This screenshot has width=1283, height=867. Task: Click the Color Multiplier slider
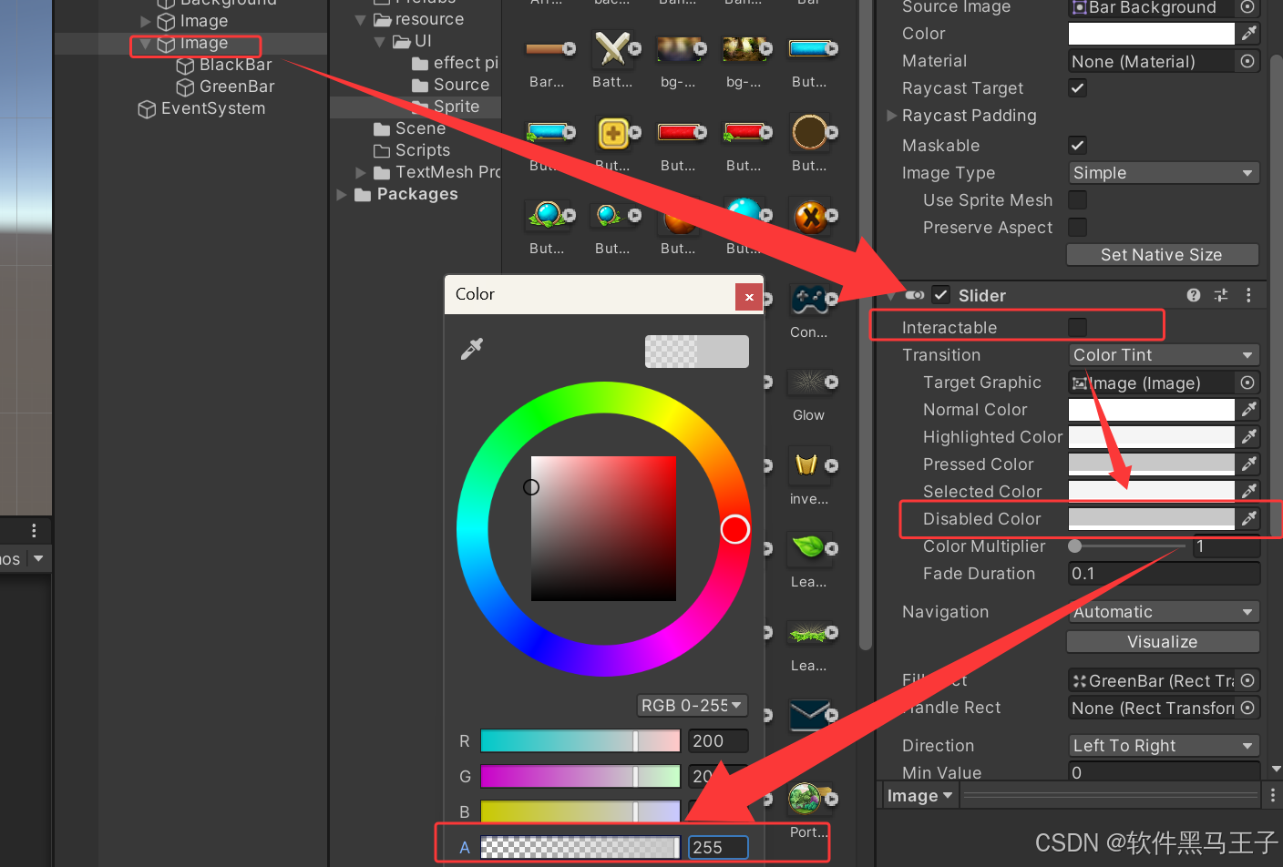coord(1126,546)
